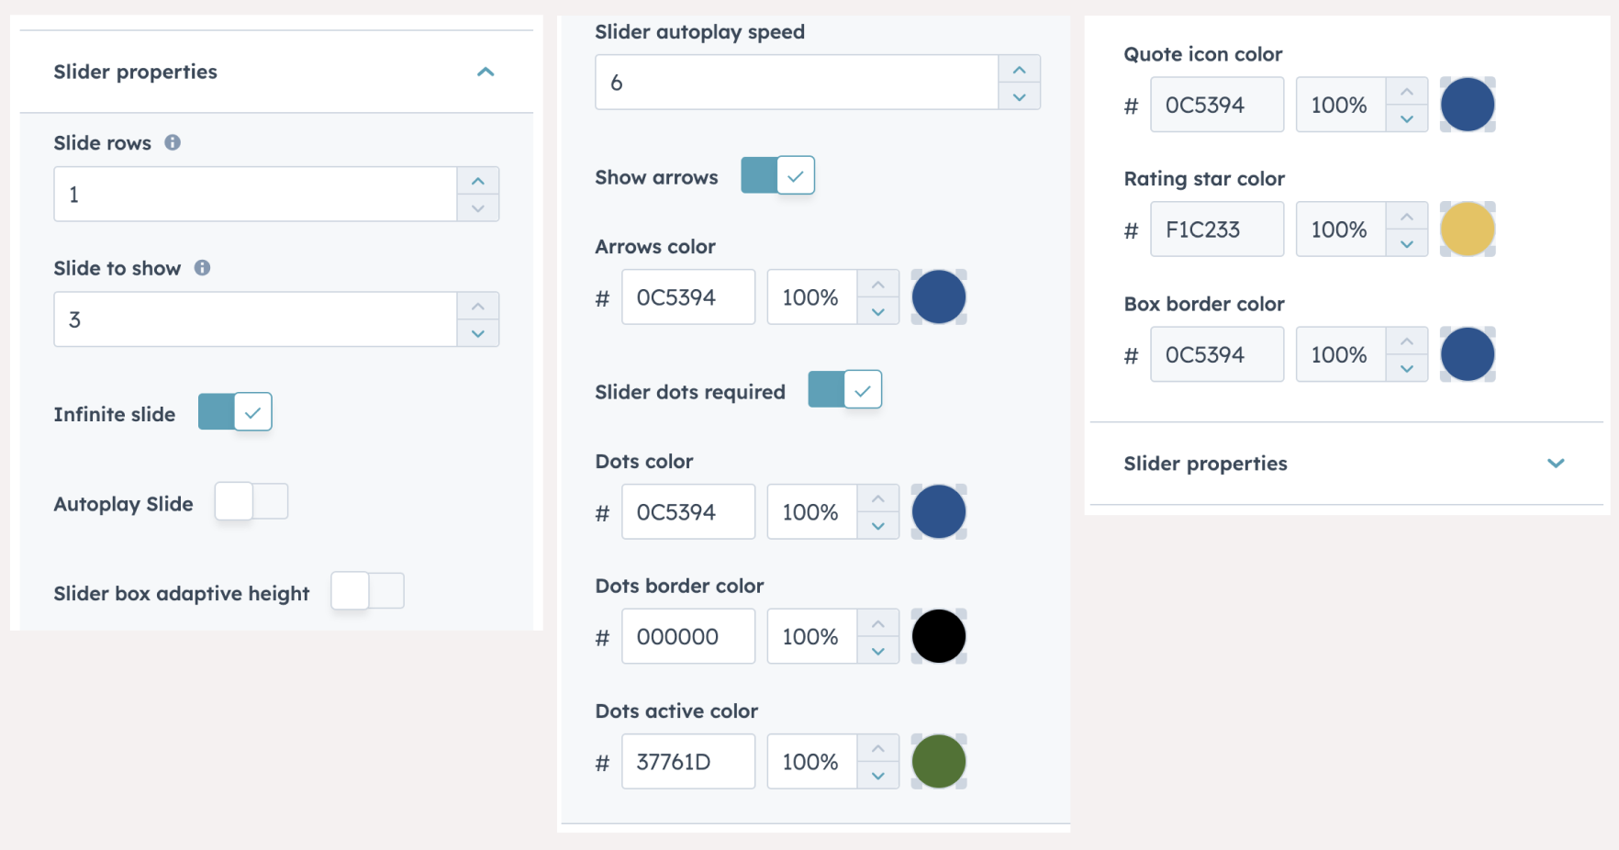Click the info icon beside Slide to show
This screenshot has width=1619, height=850.
(202, 268)
